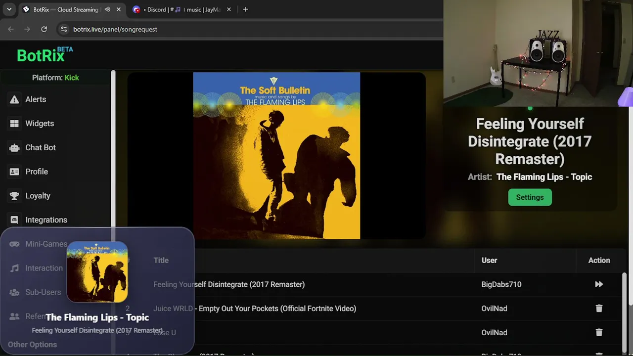Switch to the BotRix Cloud Streaming tab
Screen dimensions: 633x356
click(72, 9)
